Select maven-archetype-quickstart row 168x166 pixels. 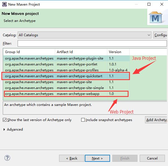point(66,76)
